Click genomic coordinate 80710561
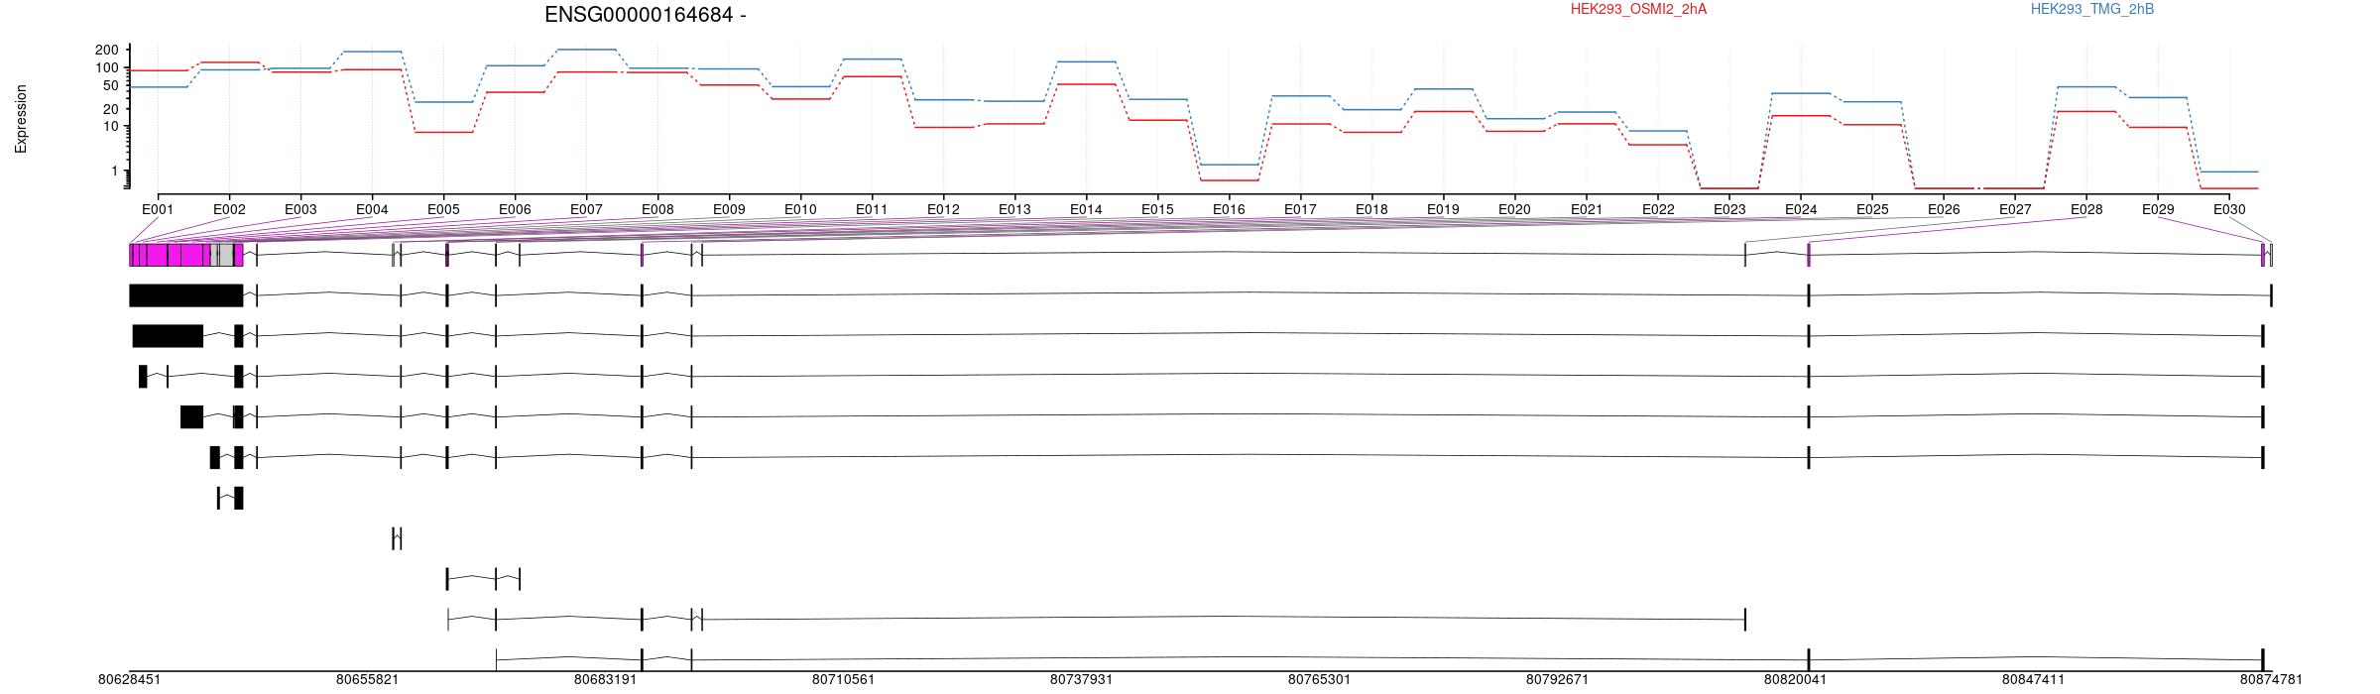 (843, 680)
